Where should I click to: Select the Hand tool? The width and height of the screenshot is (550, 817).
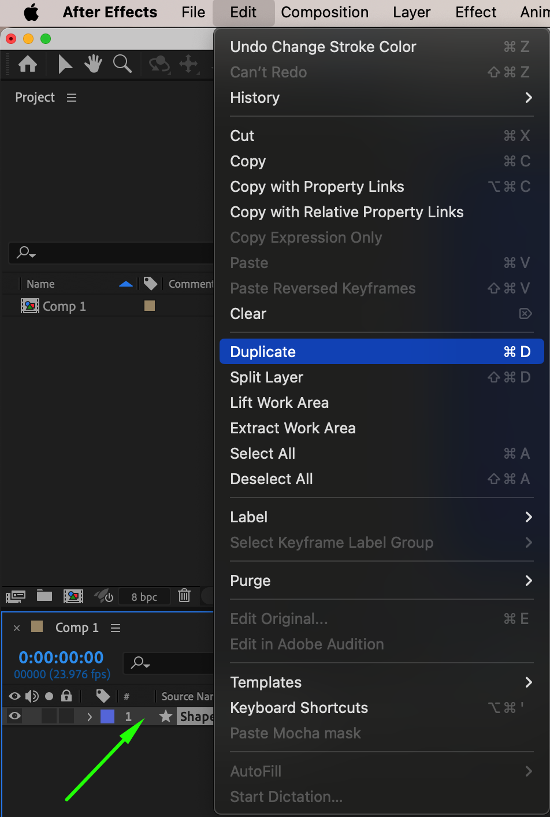coord(93,64)
